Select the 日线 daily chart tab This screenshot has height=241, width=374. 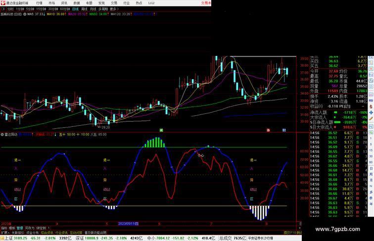75,9
